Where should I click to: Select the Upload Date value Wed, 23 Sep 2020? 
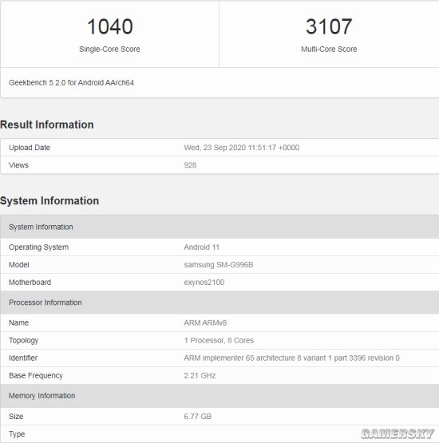point(242,148)
